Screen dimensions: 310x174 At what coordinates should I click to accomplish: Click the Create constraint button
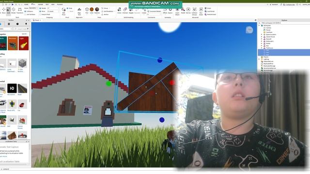pyautogui.click(x=144, y=12)
